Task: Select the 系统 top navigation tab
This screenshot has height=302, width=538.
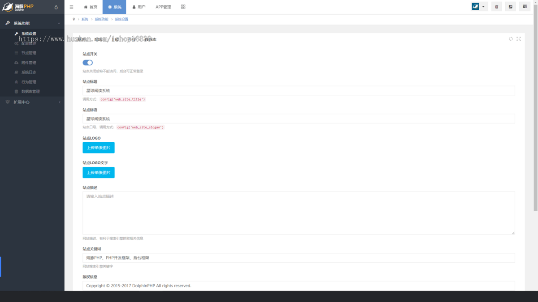Action: [x=114, y=7]
